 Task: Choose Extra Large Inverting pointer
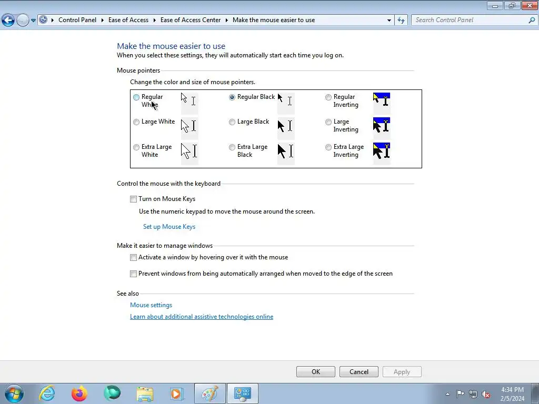click(328, 147)
